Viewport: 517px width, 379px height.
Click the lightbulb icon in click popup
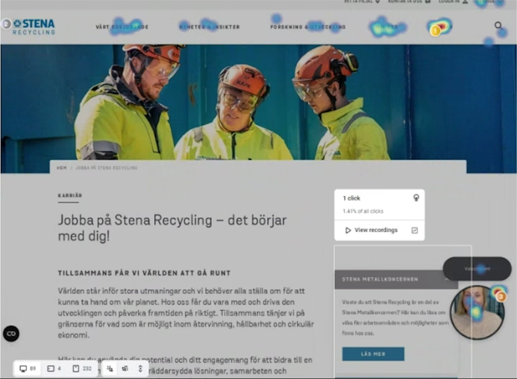tap(416, 197)
